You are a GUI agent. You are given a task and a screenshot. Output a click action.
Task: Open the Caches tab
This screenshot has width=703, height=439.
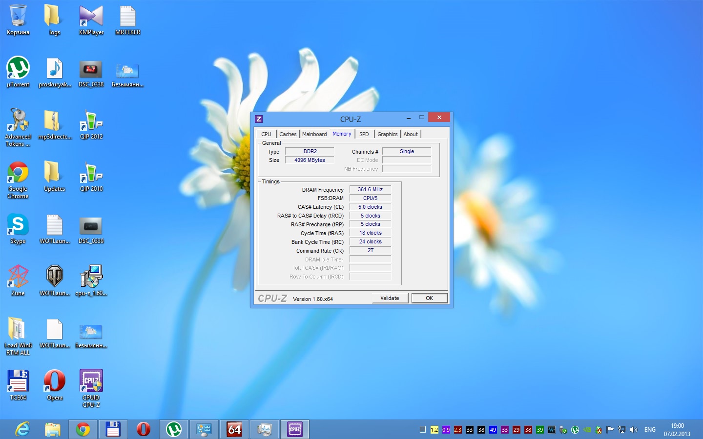point(288,134)
